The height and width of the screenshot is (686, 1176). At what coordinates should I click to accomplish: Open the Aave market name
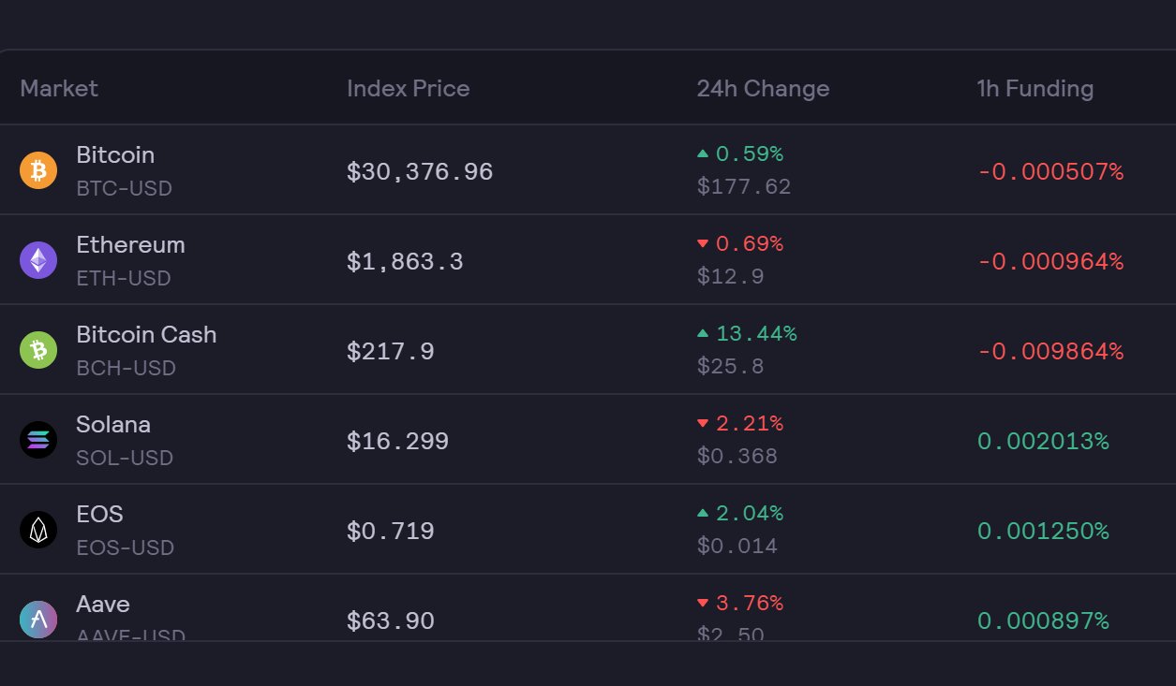pyautogui.click(x=103, y=604)
